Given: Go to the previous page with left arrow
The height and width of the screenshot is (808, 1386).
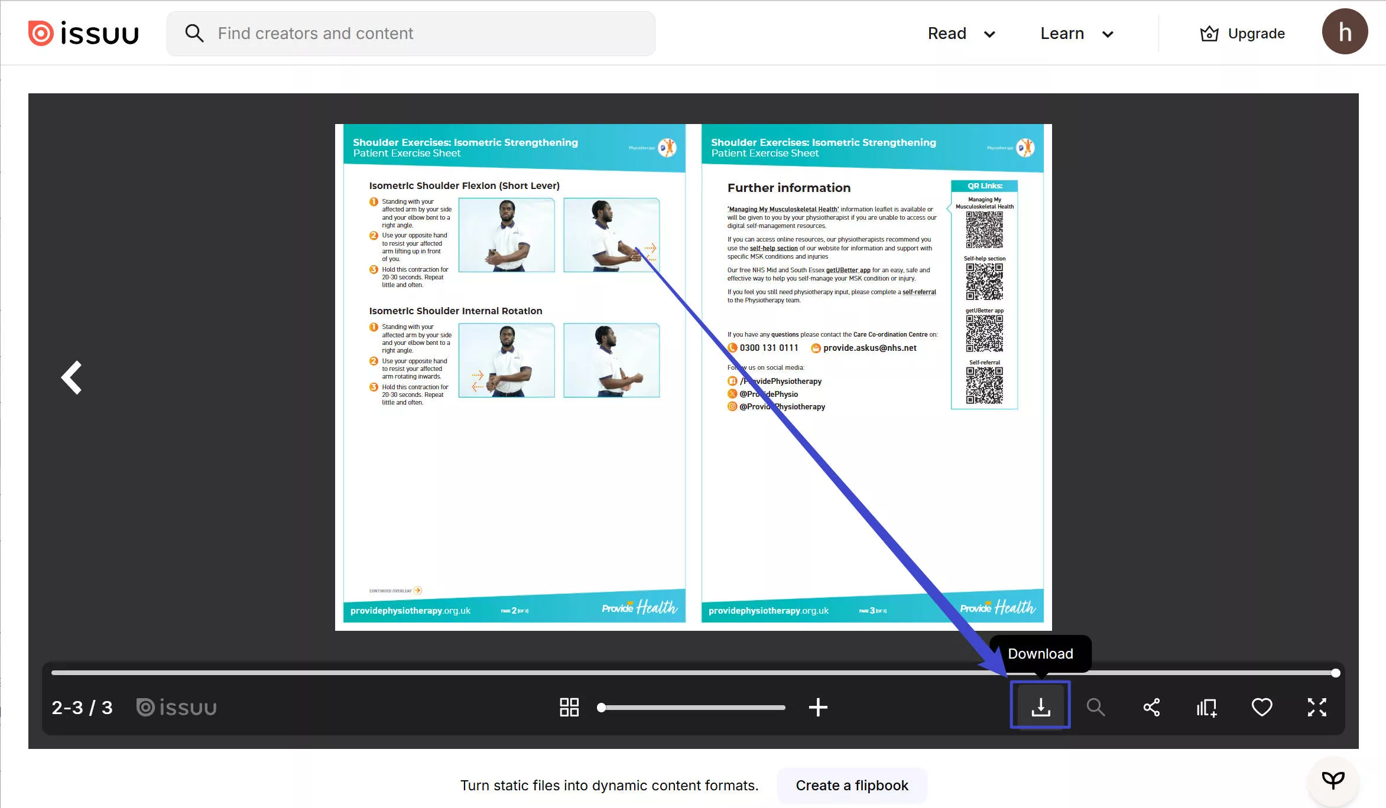Looking at the screenshot, I should 71,377.
